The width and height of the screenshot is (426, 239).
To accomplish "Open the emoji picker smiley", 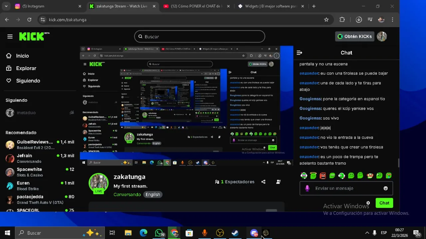I will [385, 188].
